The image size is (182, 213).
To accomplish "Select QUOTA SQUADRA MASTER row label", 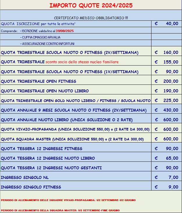I will click(x=72, y=139).
